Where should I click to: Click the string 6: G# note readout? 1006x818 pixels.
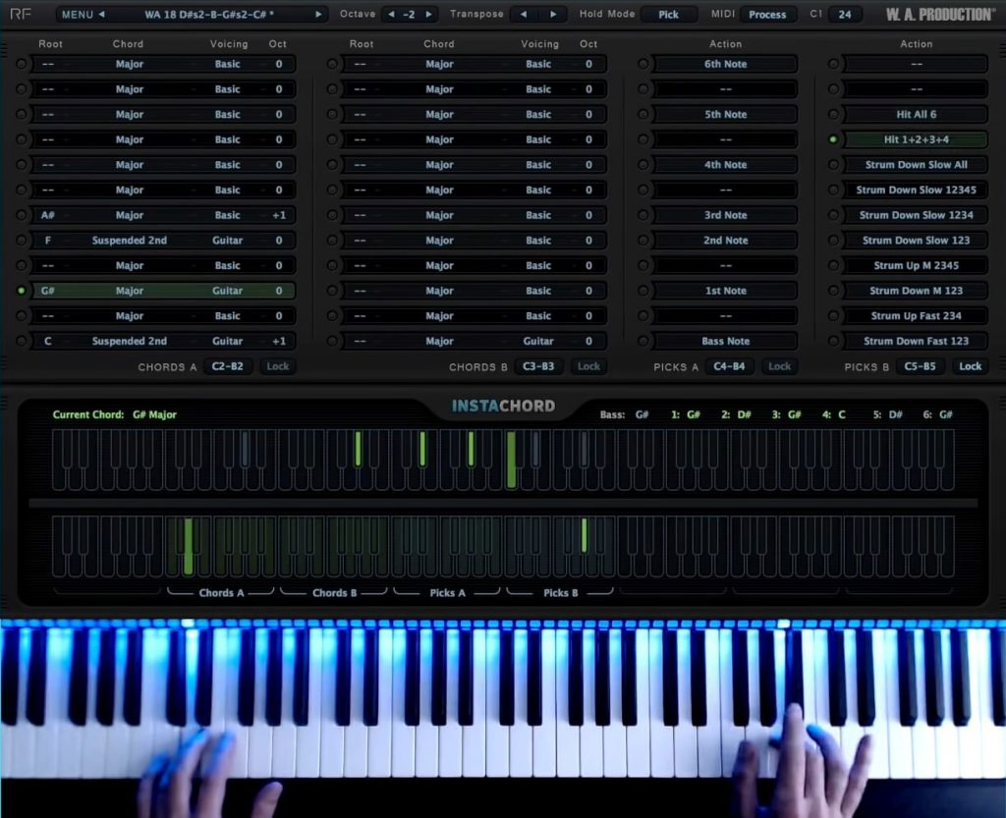tap(937, 414)
